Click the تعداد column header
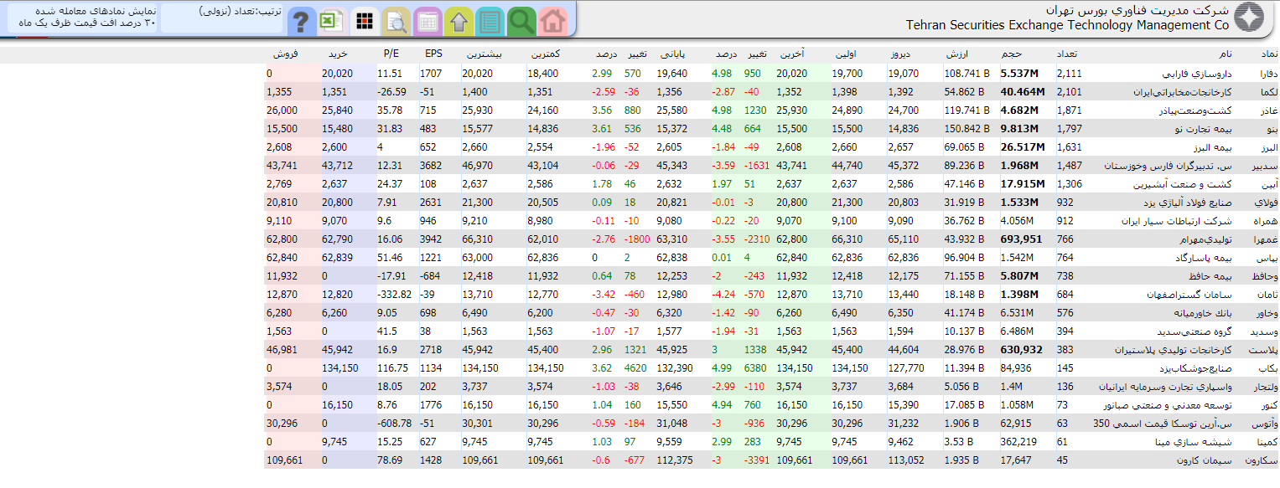This screenshot has width=1280, height=488. point(1064,54)
